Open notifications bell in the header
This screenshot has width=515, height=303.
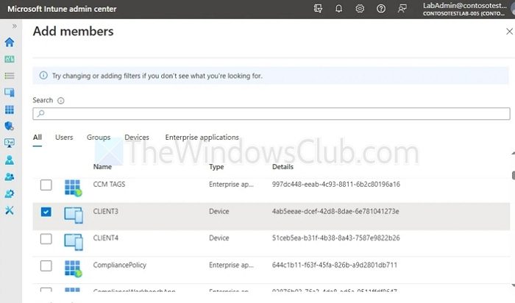tap(338, 9)
